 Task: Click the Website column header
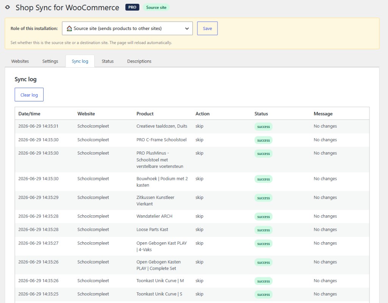pyautogui.click(x=86, y=114)
